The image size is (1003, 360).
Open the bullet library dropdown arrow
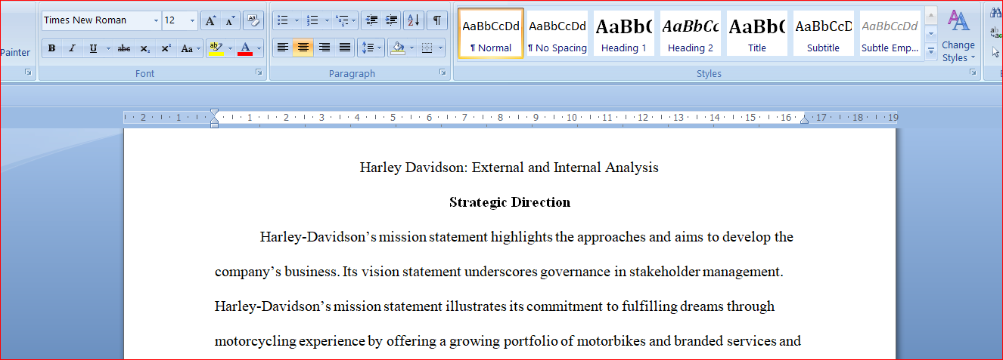pyautogui.click(x=297, y=20)
